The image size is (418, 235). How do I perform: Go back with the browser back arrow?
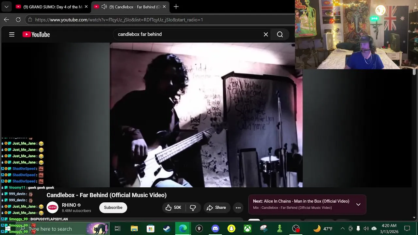pos(7,20)
